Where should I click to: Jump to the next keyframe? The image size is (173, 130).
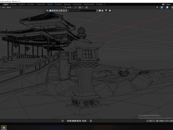(77, 121)
